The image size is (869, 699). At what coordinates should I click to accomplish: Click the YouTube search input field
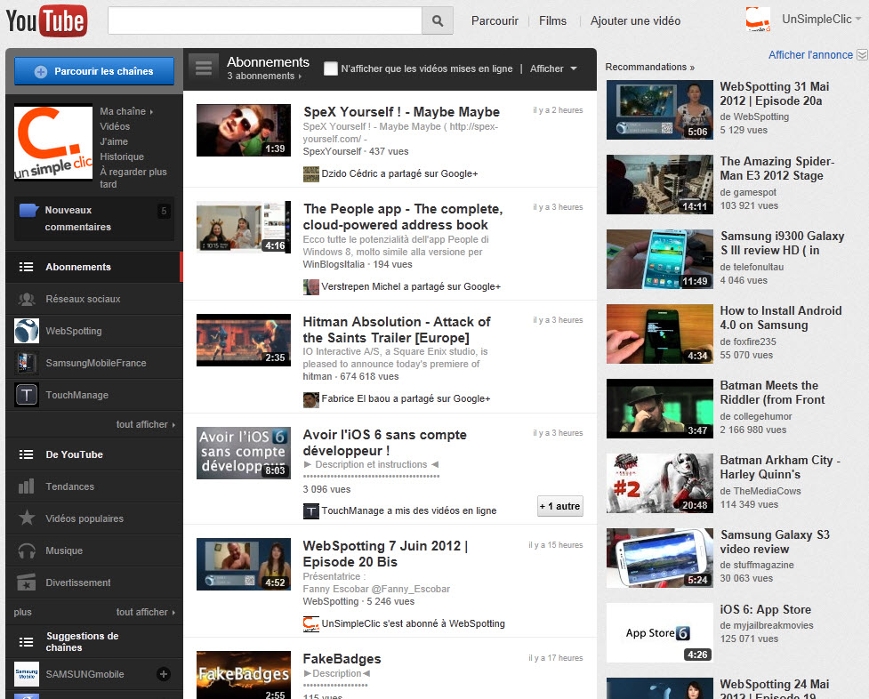pos(265,20)
